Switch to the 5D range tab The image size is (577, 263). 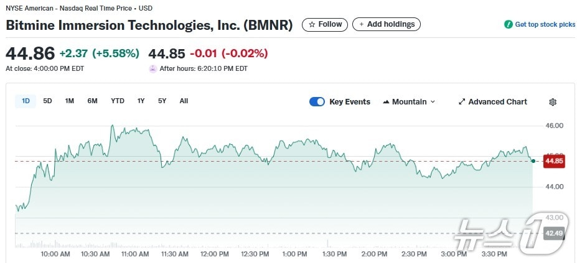pyautogui.click(x=47, y=101)
